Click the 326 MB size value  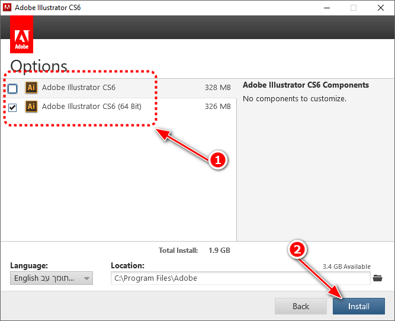[x=217, y=107]
